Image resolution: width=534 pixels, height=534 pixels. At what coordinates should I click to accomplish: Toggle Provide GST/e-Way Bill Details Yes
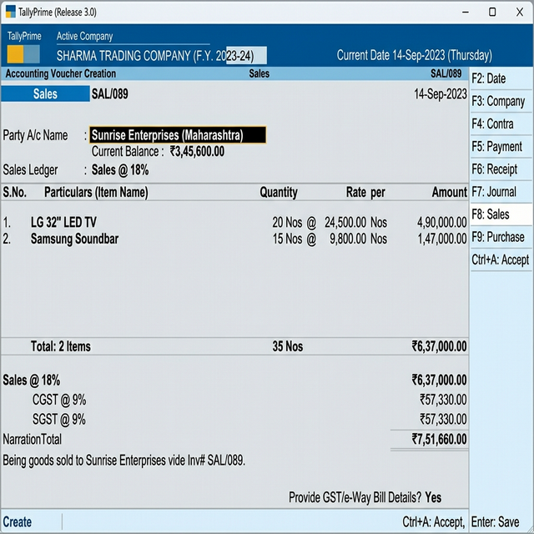click(x=433, y=497)
